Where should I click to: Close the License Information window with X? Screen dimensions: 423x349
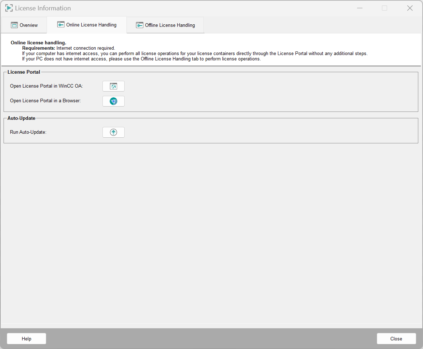[410, 8]
